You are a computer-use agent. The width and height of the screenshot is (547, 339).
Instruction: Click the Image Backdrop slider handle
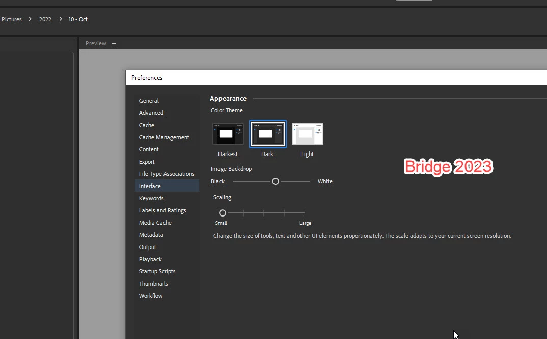pyautogui.click(x=276, y=181)
